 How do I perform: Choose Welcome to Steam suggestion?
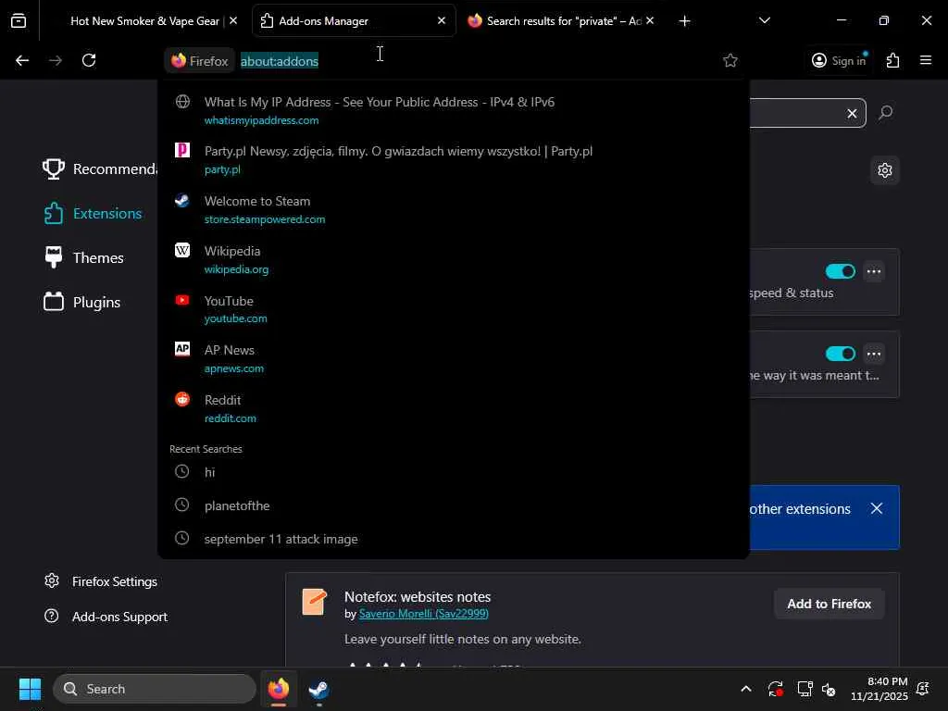click(x=454, y=210)
